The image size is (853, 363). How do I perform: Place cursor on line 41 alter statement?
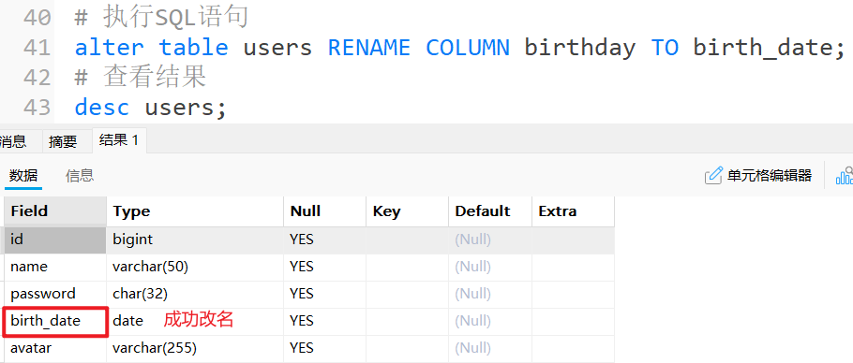coord(459,47)
